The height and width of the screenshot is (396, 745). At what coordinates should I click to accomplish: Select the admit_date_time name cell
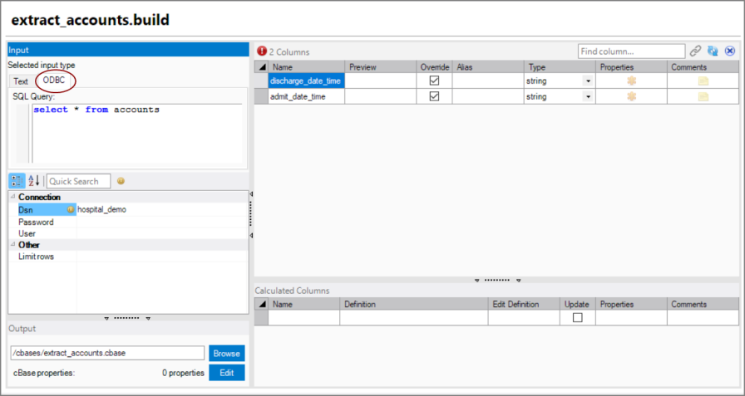coord(307,97)
